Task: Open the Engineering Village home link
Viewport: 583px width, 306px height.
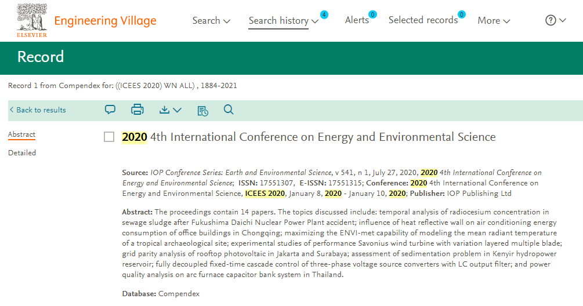Action: pos(105,21)
